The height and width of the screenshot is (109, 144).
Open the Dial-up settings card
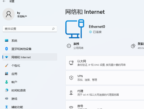105,105
